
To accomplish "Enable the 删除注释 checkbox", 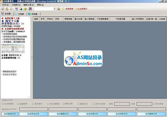I will pyautogui.click(x=63, y=104).
